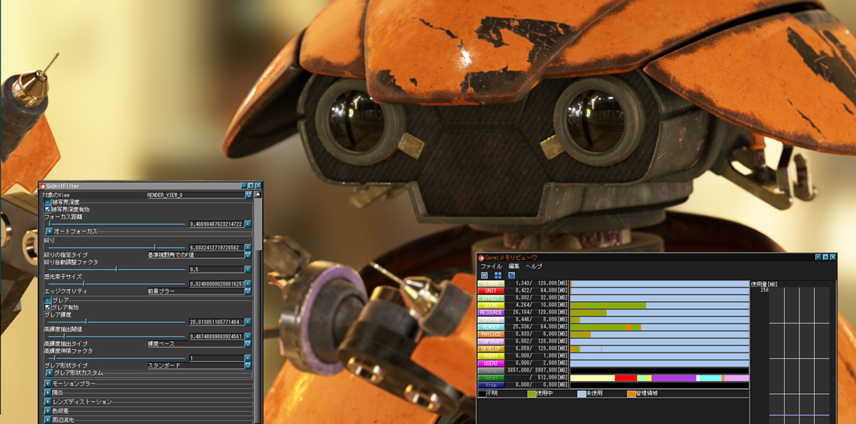Click the Total memory category button

click(491, 378)
